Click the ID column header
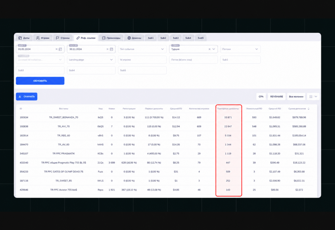The image size is (335, 230). point(21,109)
